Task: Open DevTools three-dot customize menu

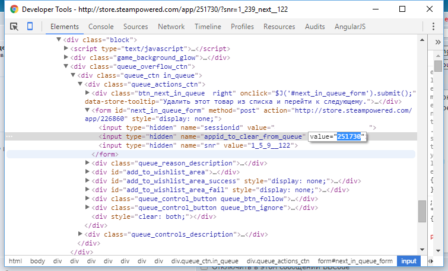Action: coord(433,27)
